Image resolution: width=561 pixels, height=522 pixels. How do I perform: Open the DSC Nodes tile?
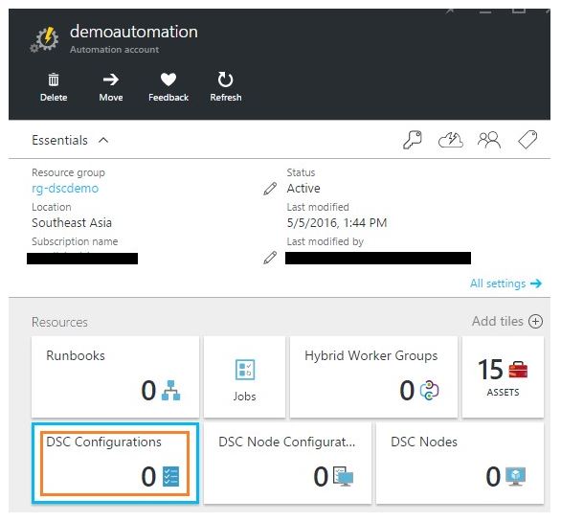pos(460,463)
